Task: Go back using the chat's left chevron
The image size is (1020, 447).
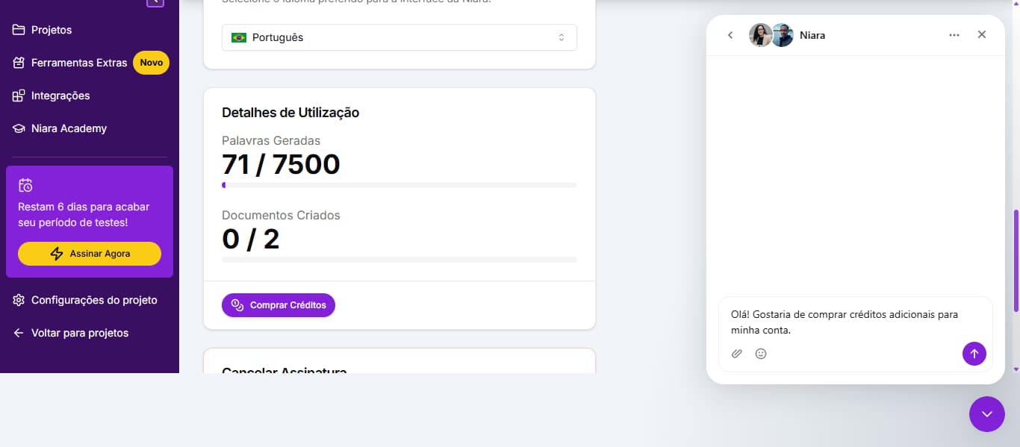Action: 730,34
